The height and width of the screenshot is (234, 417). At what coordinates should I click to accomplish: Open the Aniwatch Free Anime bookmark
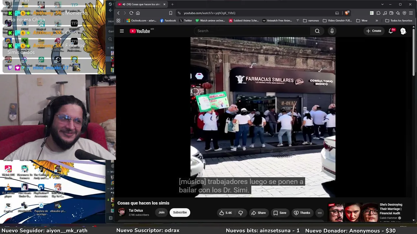[x=277, y=20]
